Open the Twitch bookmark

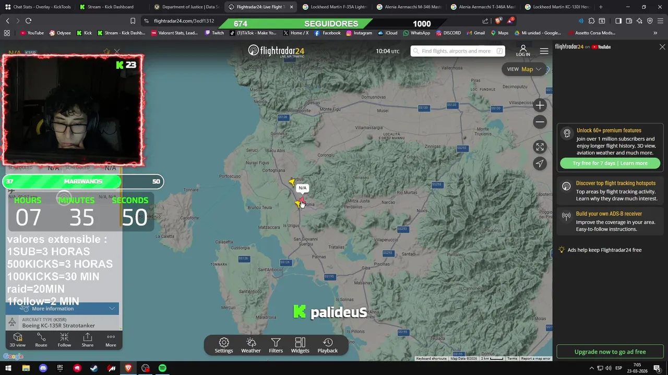click(x=214, y=33)
